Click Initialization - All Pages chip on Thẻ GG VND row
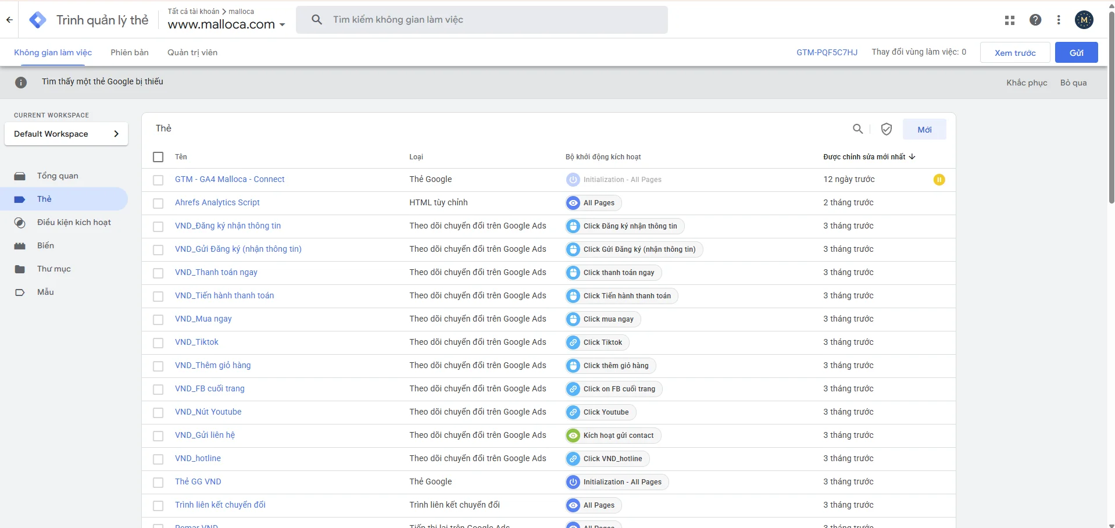This screenshot has height=528, width=1115. [617, 482]
